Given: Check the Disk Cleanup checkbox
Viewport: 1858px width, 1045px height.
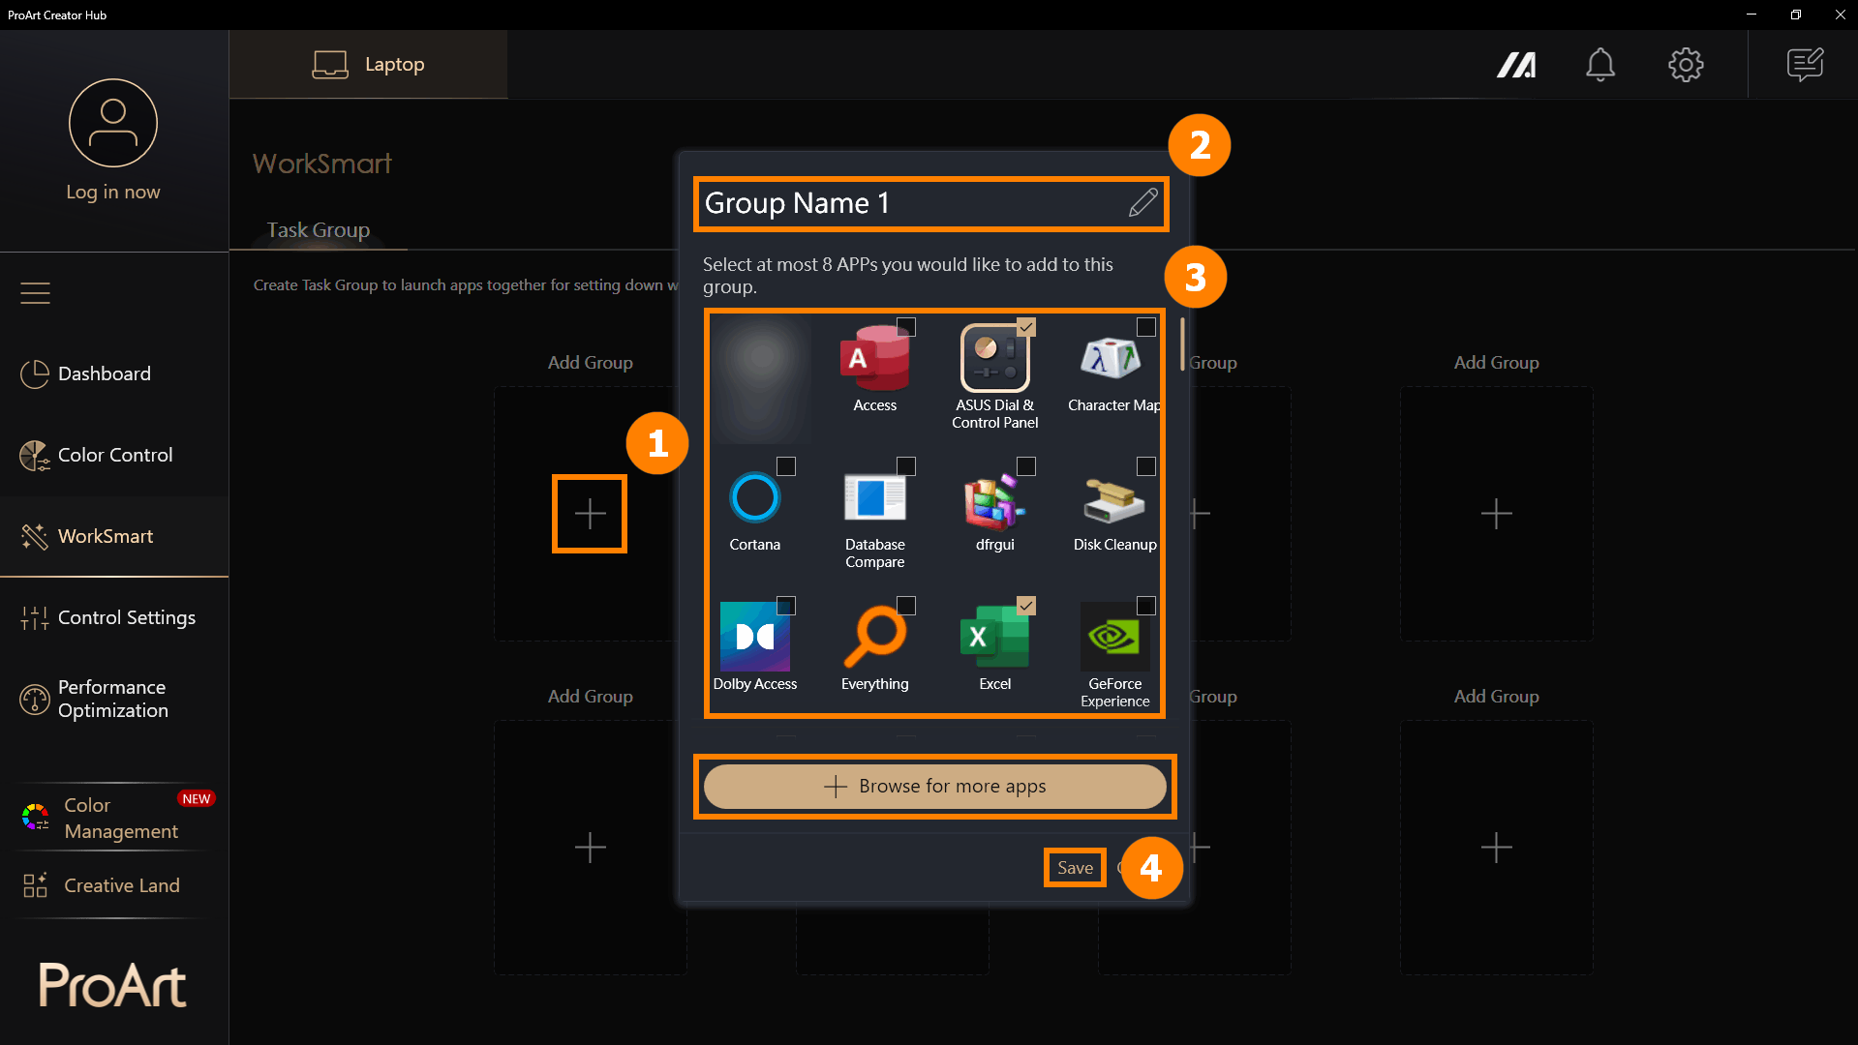Looking at the screenshot, I should pyautogui.click(x=1146, y=466).
